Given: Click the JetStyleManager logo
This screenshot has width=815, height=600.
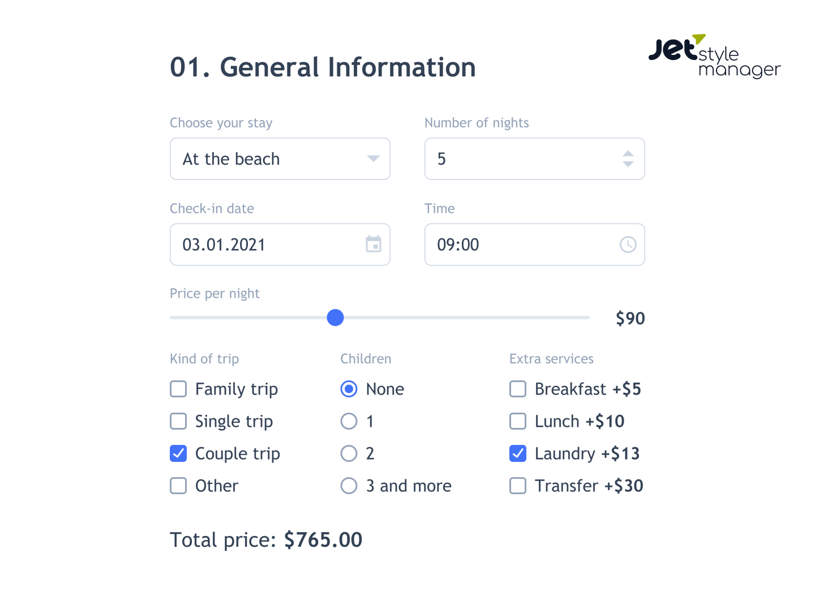Looking at the screenshot, I should 714,55.
